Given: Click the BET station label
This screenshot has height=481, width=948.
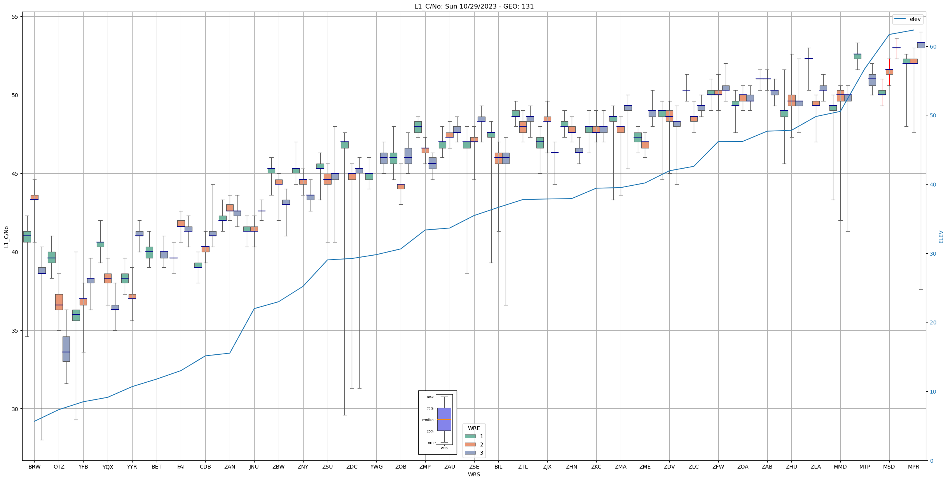Looking at the screenshot, I should click(157, 467).
